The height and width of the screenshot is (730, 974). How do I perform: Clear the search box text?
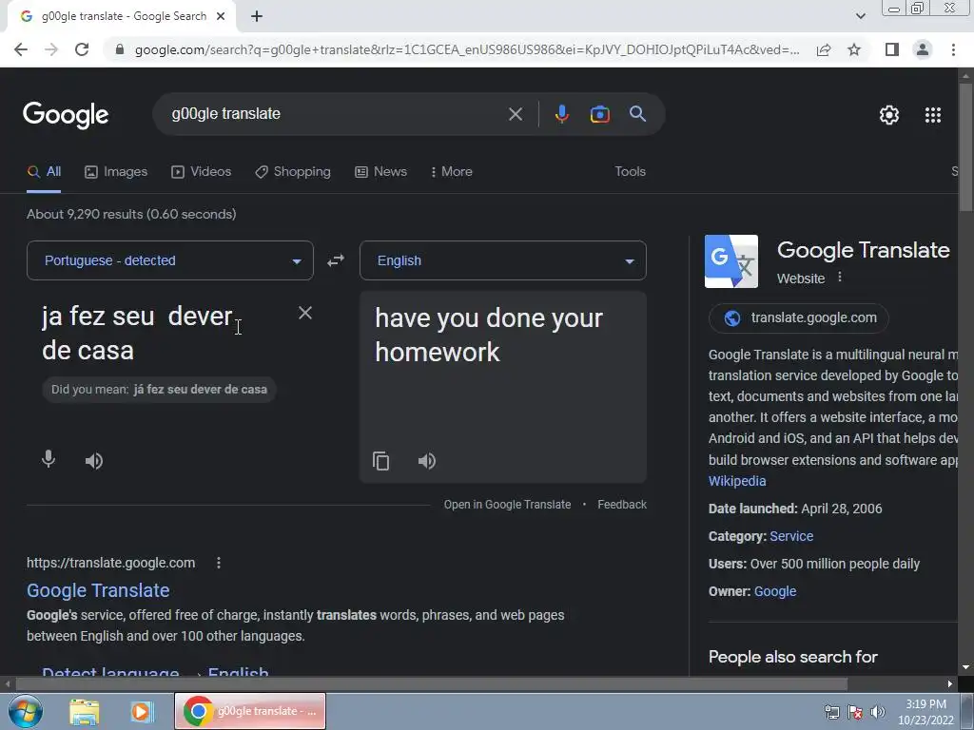pos(516,114)
